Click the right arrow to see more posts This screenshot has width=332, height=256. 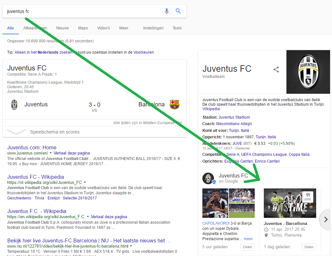pos(325,219)
